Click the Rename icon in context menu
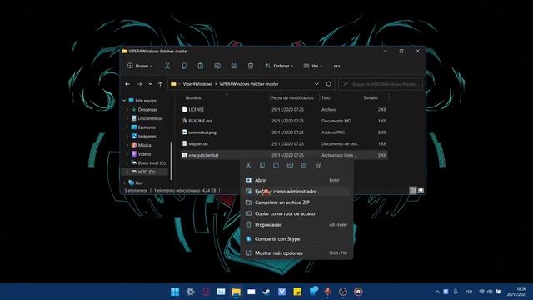The width and height of the screenshot is (533, 300). pos(290,165)
